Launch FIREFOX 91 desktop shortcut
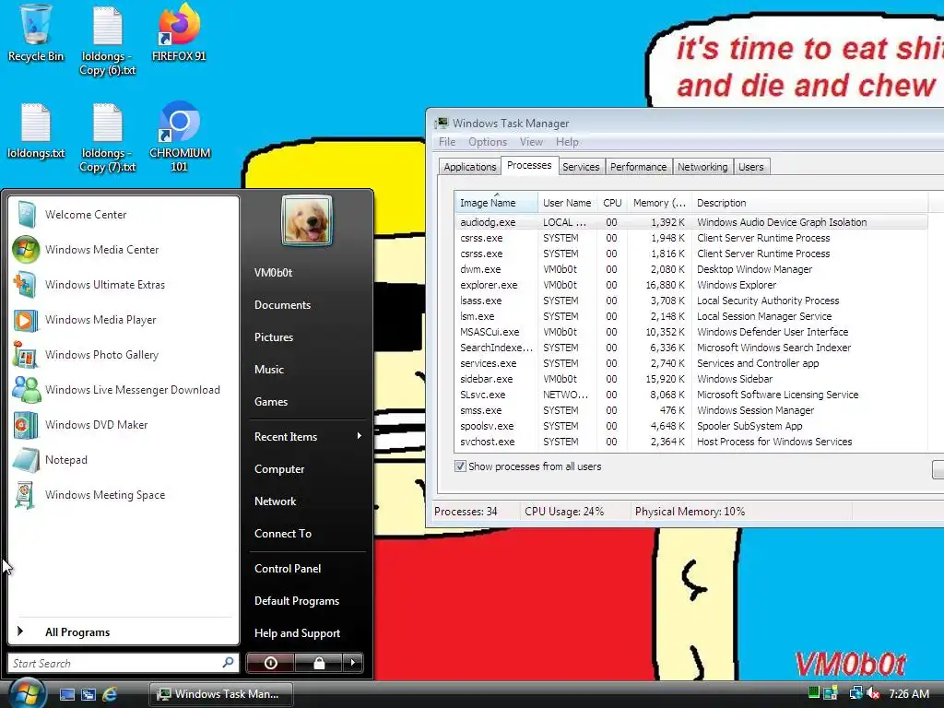 179,33
